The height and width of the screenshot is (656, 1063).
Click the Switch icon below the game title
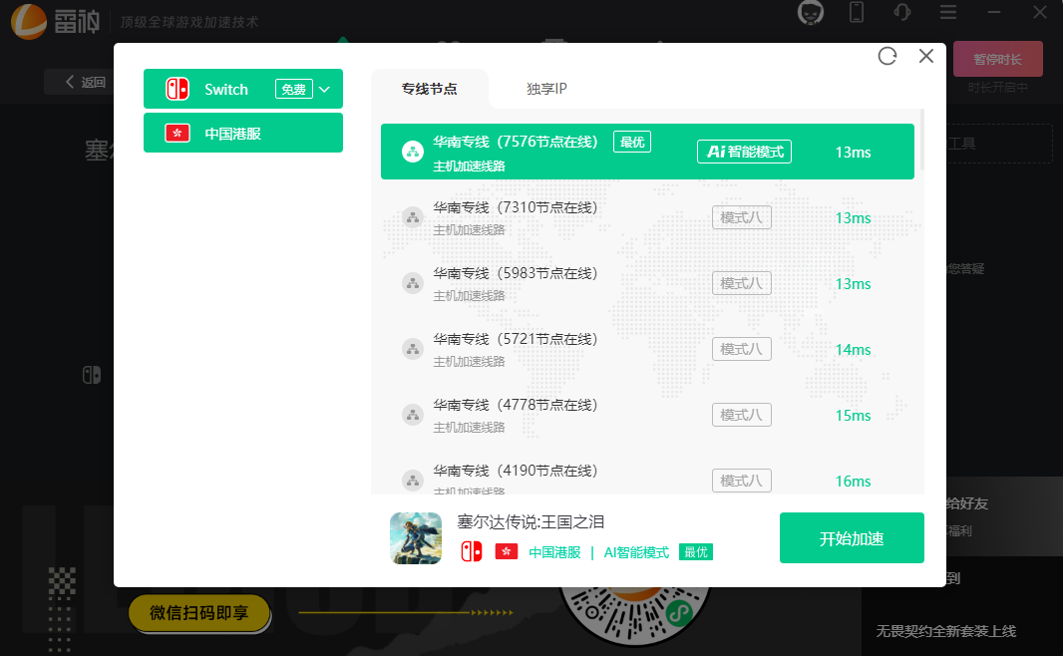471,551
